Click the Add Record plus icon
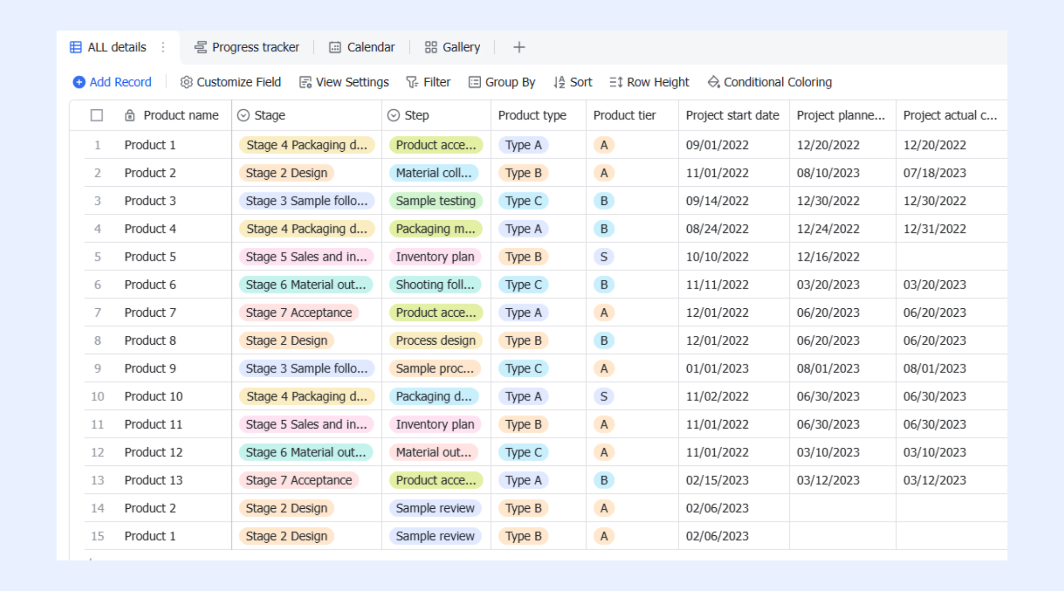The width and height of the screenshot is (1064, 591). 79,82
